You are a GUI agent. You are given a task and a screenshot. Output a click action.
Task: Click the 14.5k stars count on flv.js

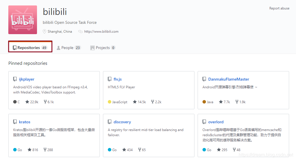(142, 102)
